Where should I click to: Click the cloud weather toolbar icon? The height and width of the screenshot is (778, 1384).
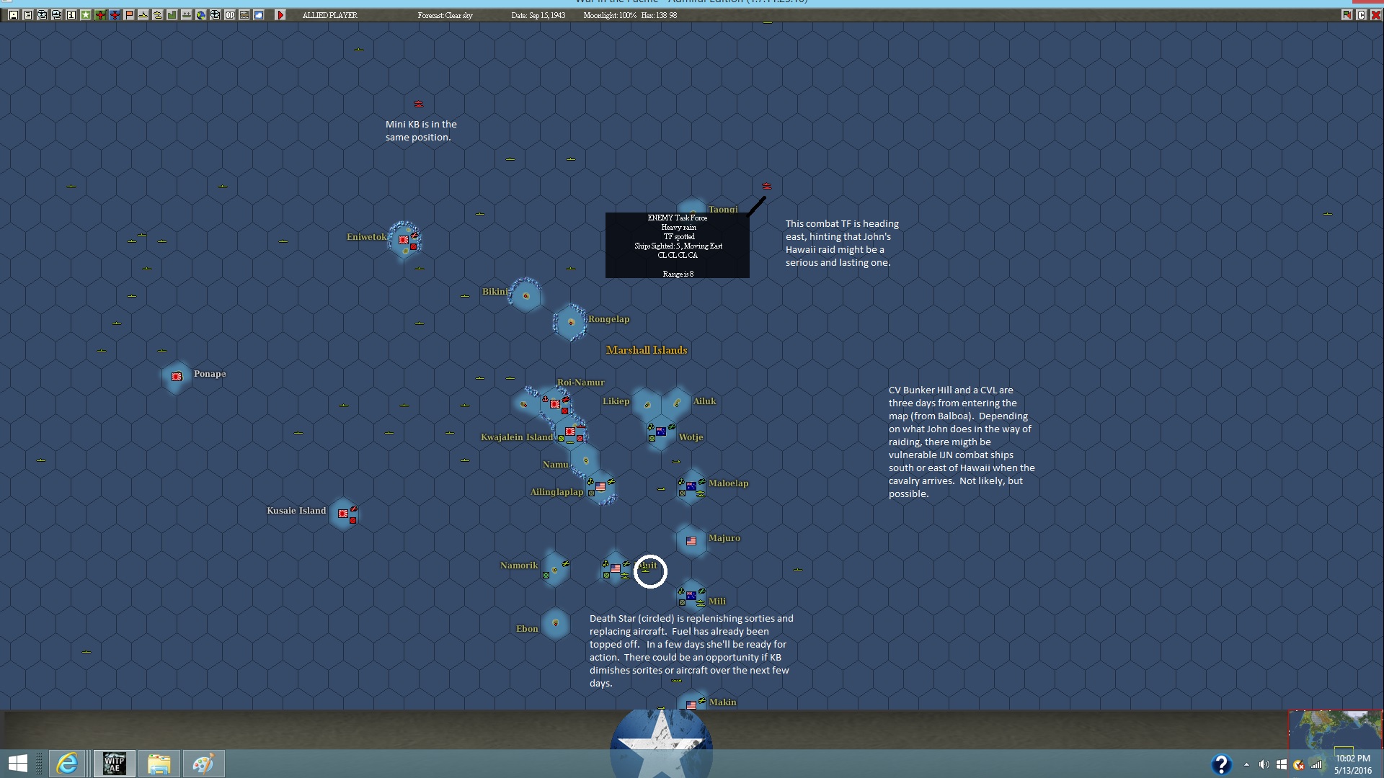pyautogui.click(x=259, y=14)
